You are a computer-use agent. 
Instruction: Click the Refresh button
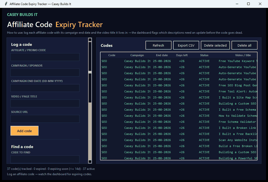point(158,45)
